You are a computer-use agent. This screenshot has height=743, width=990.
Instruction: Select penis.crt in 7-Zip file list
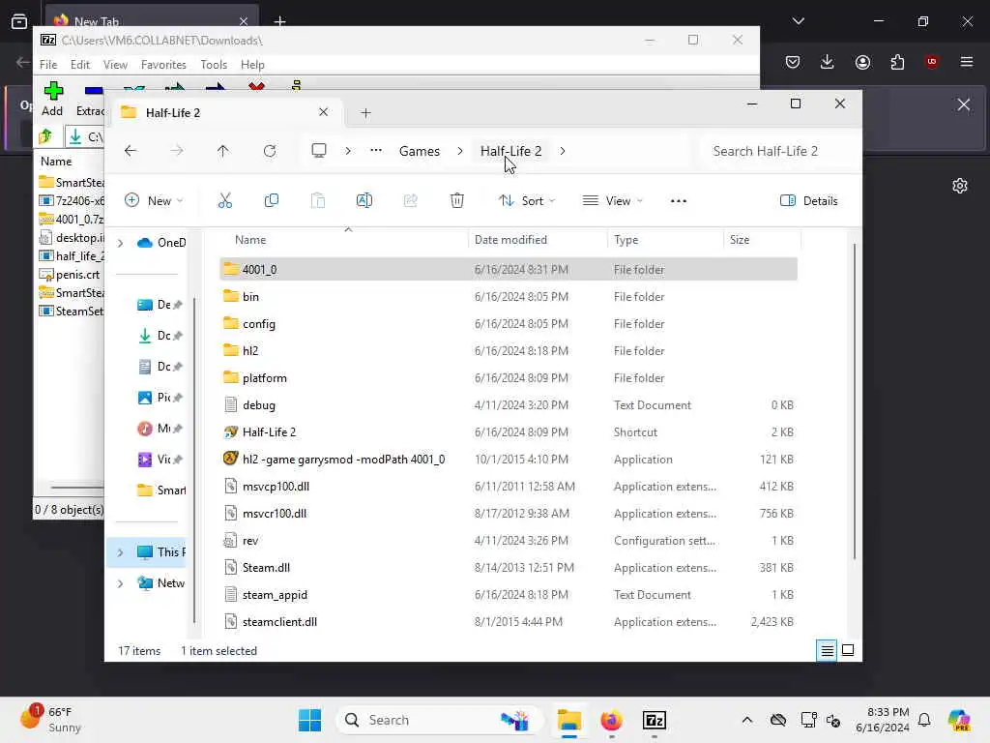coord(70,275)
